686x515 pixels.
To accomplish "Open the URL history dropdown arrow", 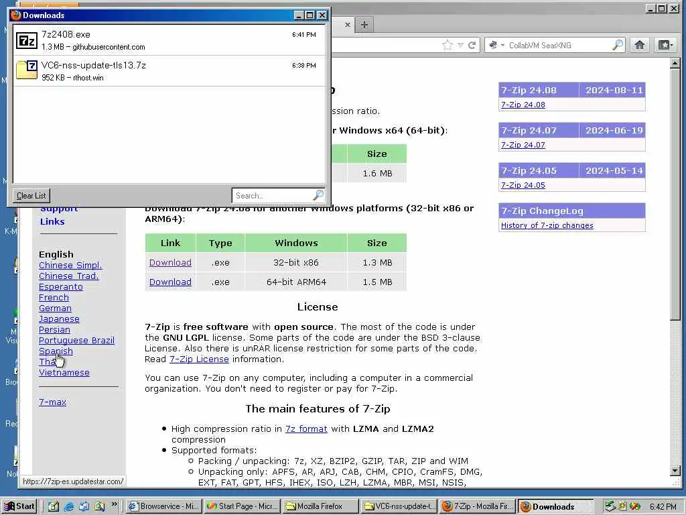I will (460, 45).
